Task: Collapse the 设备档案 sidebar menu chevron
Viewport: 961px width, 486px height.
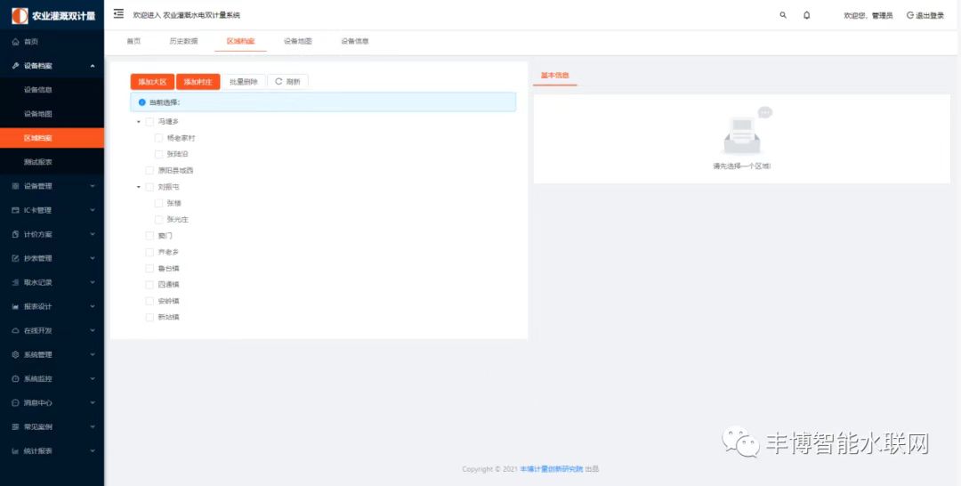Action: click(x=93, y=66)
